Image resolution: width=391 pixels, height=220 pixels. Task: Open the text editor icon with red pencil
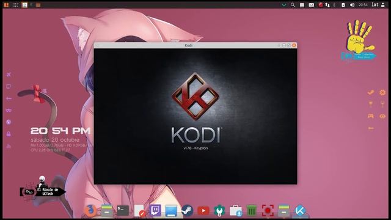click(139, 211)
